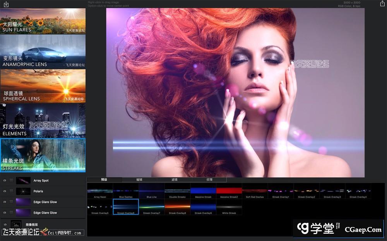Screen dimensions: 387x241
Task: Open the Sun Flares category
Action: click(43, 21)
